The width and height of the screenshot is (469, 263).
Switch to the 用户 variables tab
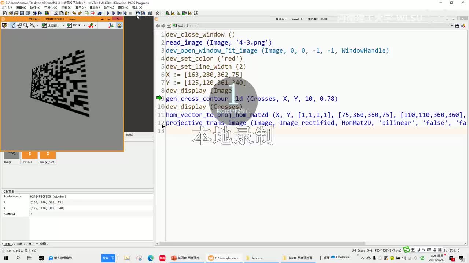pos(31,244)
